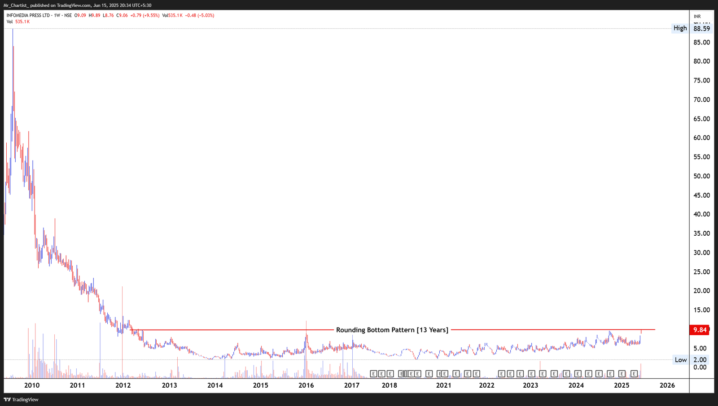Open the earnings event icon near 2021
The height and width of the screenshot is (406, 718).
(444, 373)
